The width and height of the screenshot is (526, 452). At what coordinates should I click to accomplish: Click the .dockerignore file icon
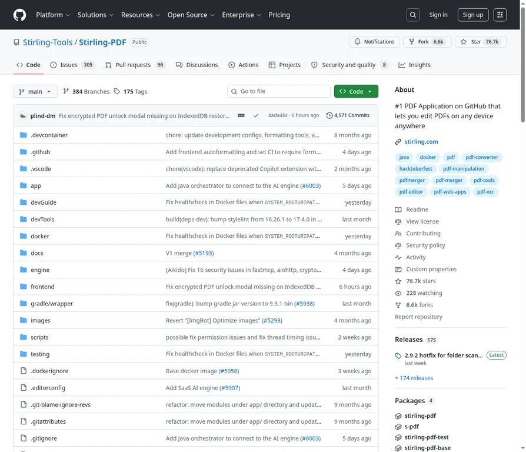(24, 371)
